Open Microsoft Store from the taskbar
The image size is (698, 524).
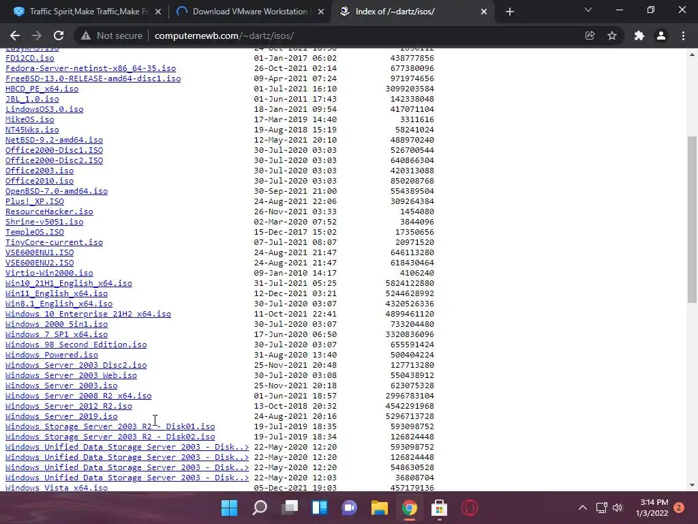pyautogui.click(x=439, y=508)
